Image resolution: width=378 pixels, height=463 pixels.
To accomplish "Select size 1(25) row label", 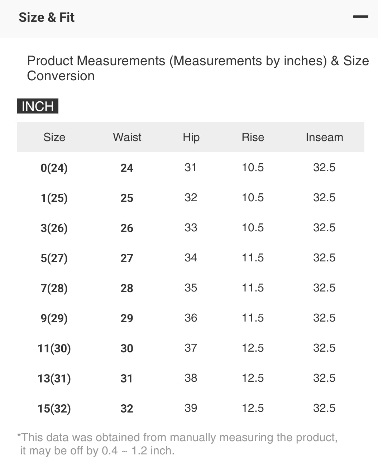I will click(x=54, y=198).
